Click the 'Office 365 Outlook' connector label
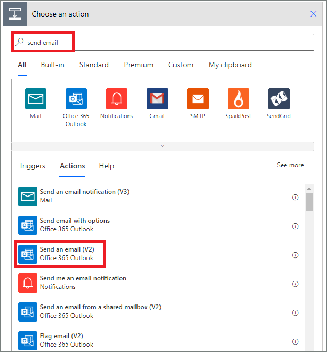 [x=76, y=120]
